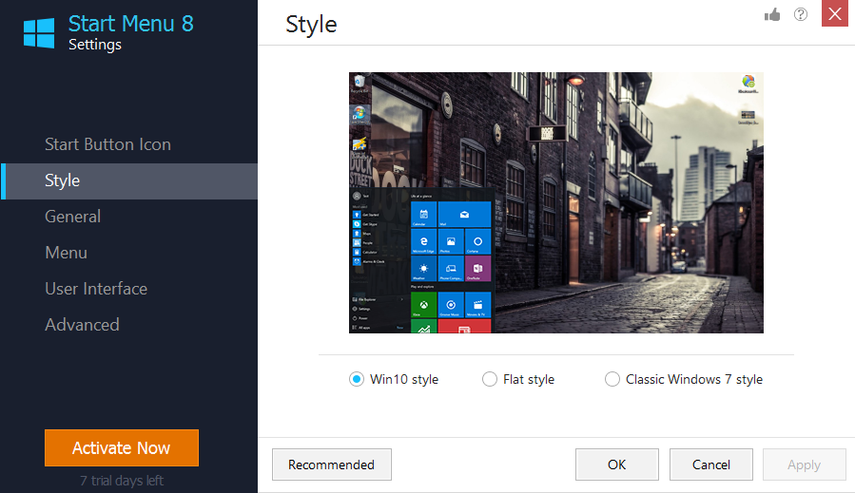
Task: Select Win10 style radio button
Action: (356, 379)
